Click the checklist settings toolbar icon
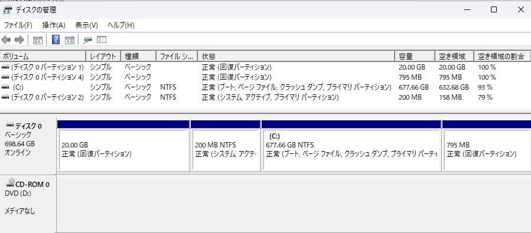This screenshot has width=531, height=233. click(x=102, y=40)
